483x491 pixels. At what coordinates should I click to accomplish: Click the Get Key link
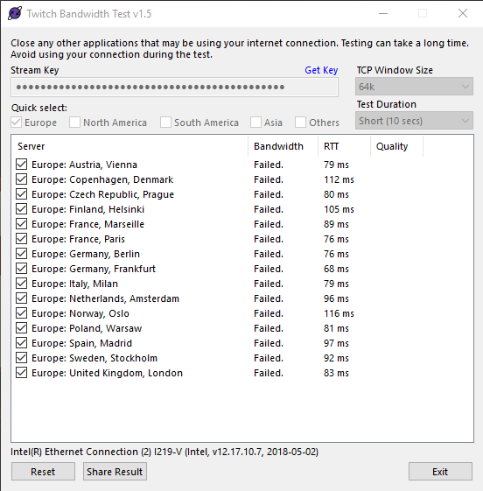click(x=321, y=70)
